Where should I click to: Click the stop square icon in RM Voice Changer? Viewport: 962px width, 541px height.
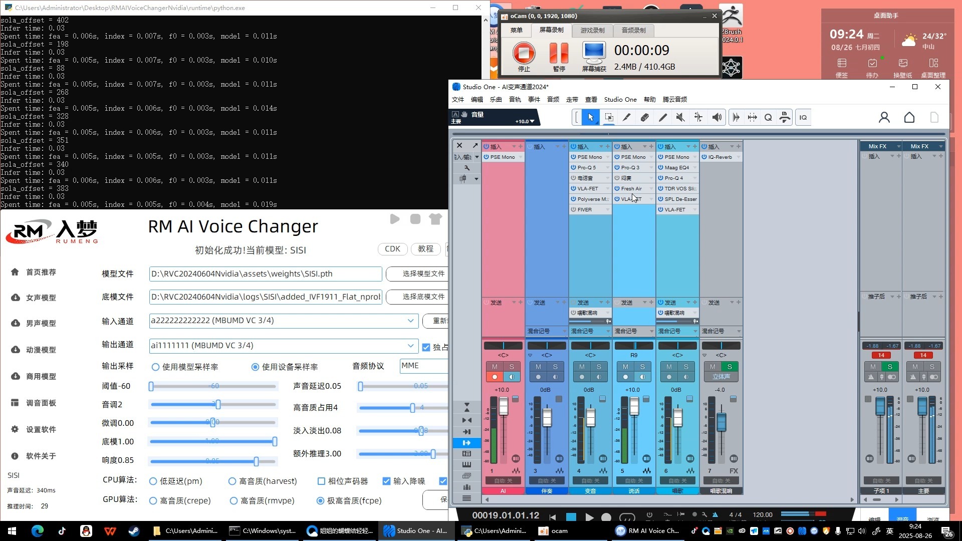tap(415, 219)
